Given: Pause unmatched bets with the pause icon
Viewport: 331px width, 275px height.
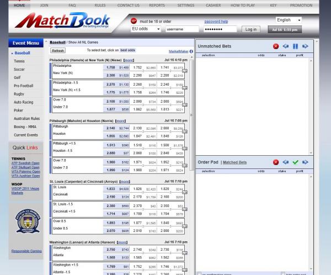Looking at the screenshot, I should (295, 46).
